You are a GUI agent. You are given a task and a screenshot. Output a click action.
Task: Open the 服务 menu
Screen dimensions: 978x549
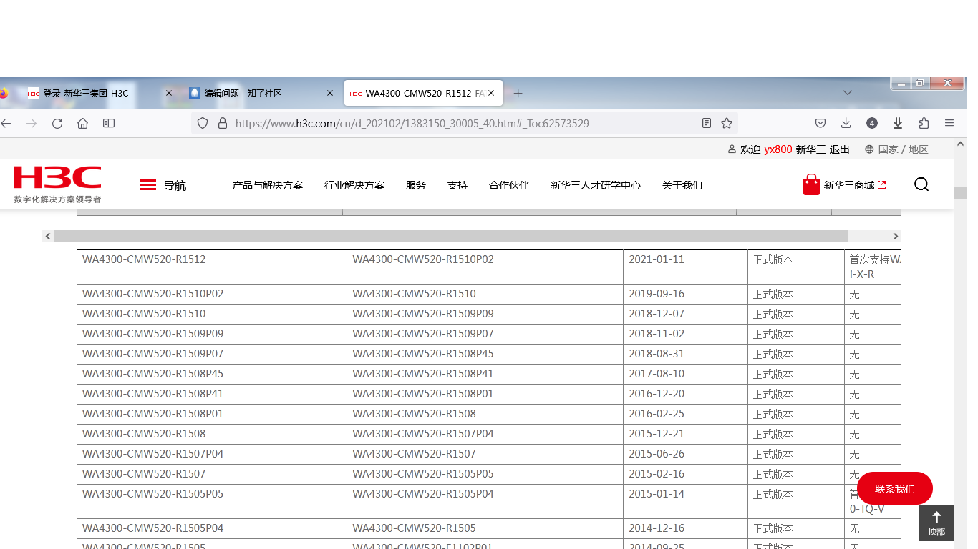(x=416, y=185)
